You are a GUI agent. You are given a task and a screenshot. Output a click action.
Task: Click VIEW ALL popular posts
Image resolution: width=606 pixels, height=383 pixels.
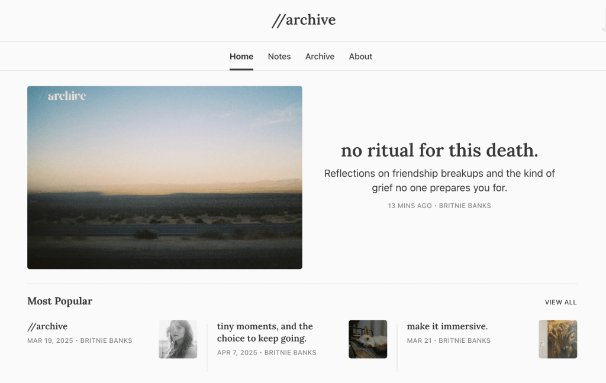point(561,302)
